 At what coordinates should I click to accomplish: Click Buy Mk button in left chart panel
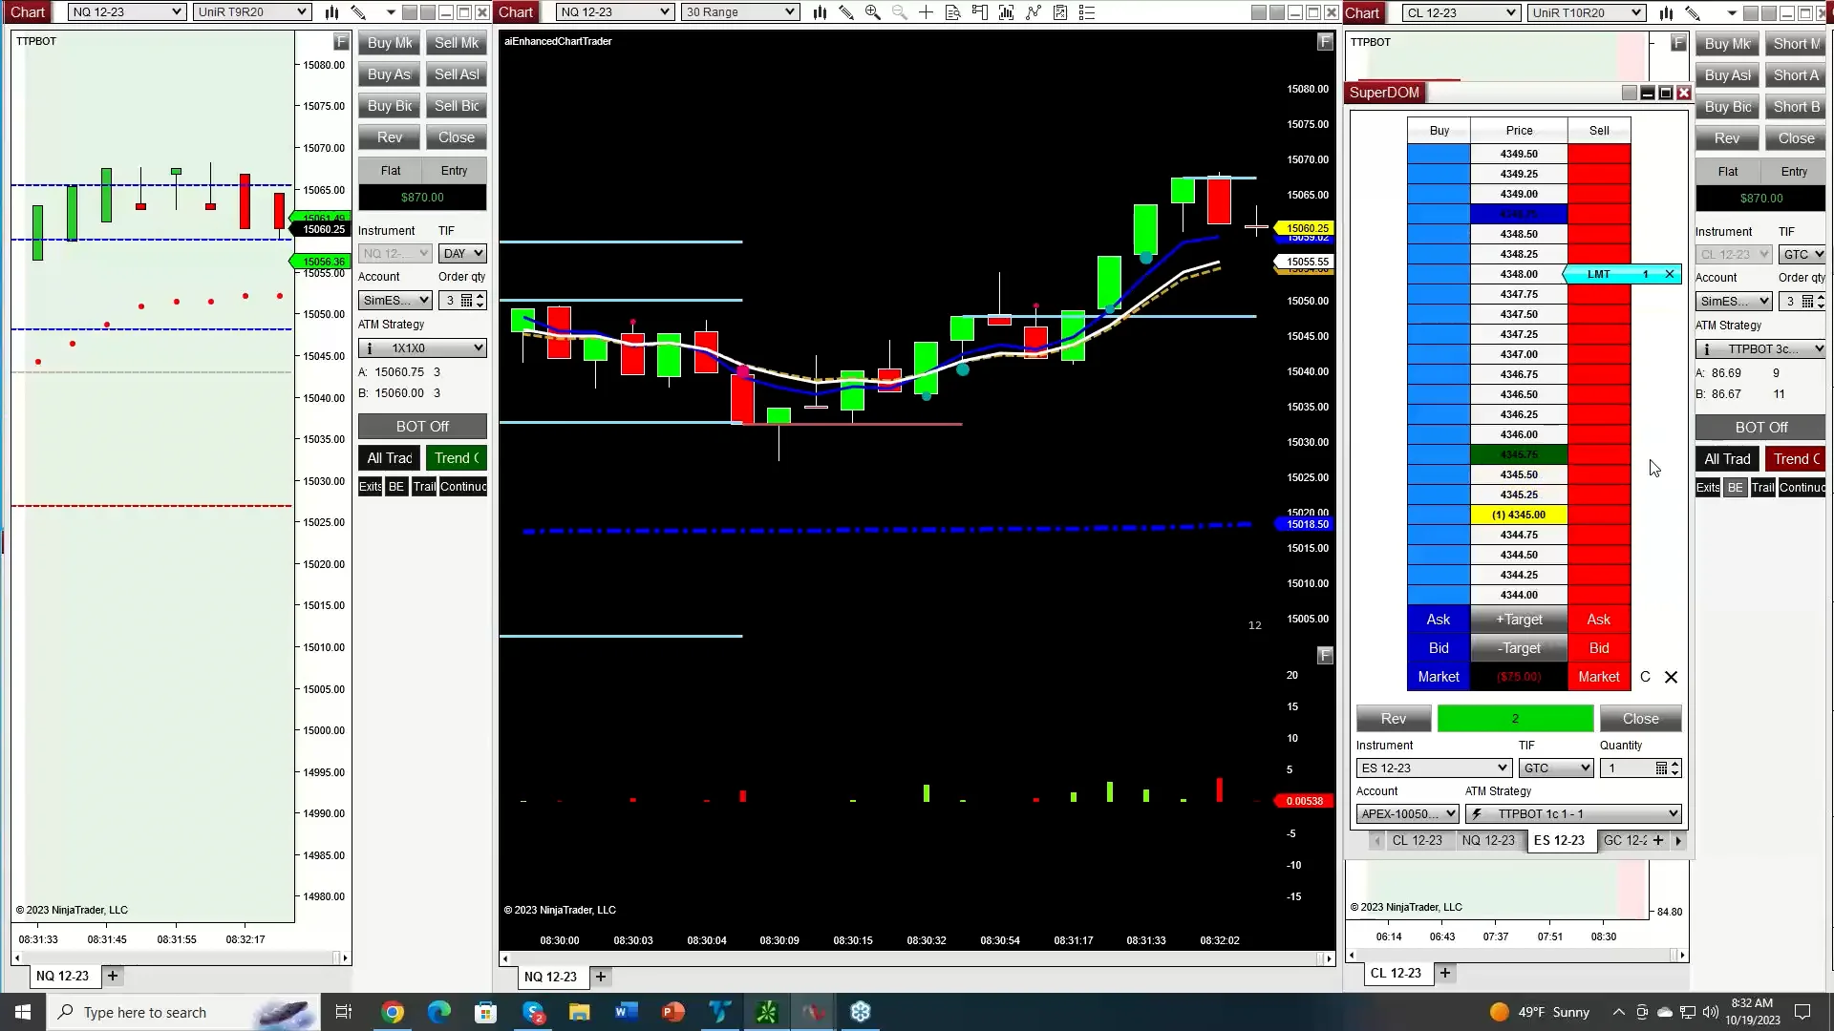390,43
